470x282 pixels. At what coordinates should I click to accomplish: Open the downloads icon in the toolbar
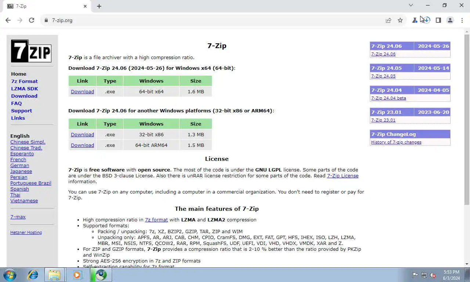(427, 20)
